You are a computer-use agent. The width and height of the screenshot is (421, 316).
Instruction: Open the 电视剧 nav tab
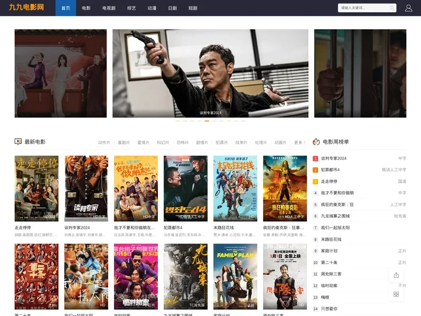click(x=109, y=8)
